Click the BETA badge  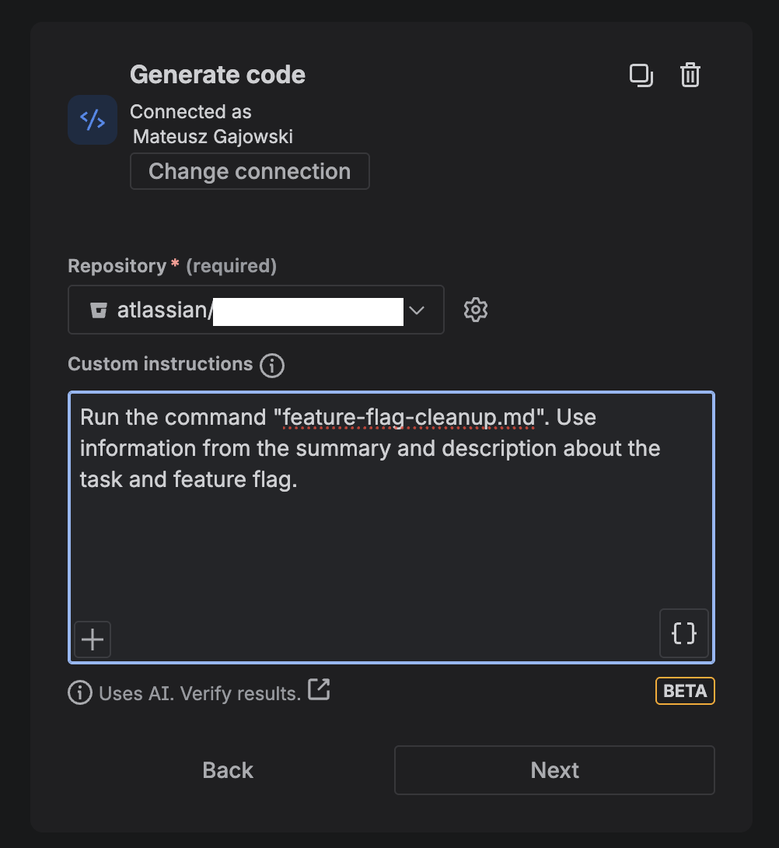click(685, 691)
